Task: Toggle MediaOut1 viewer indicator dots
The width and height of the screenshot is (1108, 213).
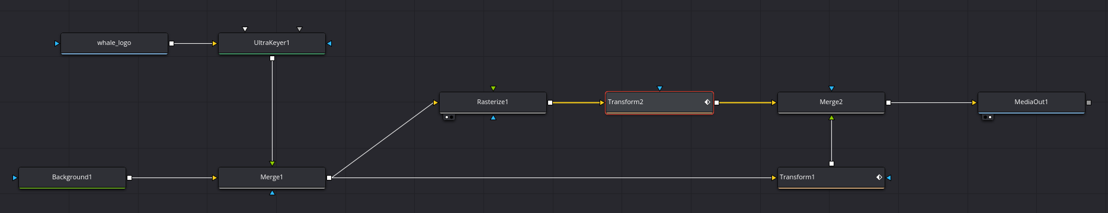Action: 987,117
